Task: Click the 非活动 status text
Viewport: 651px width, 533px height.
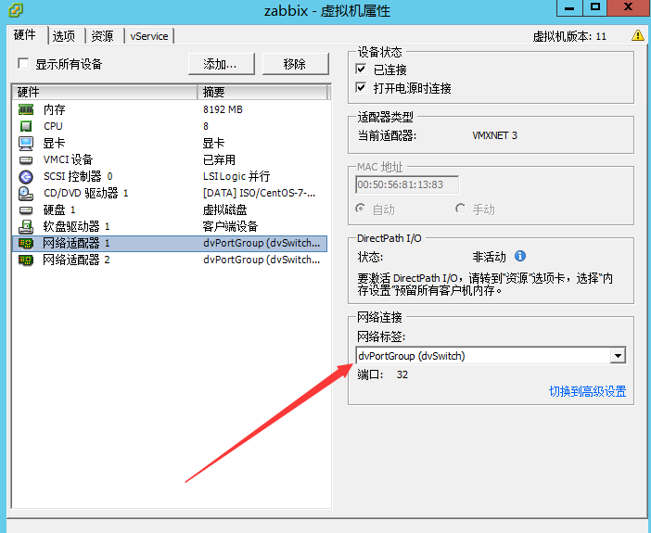Action: coord(489,257)
